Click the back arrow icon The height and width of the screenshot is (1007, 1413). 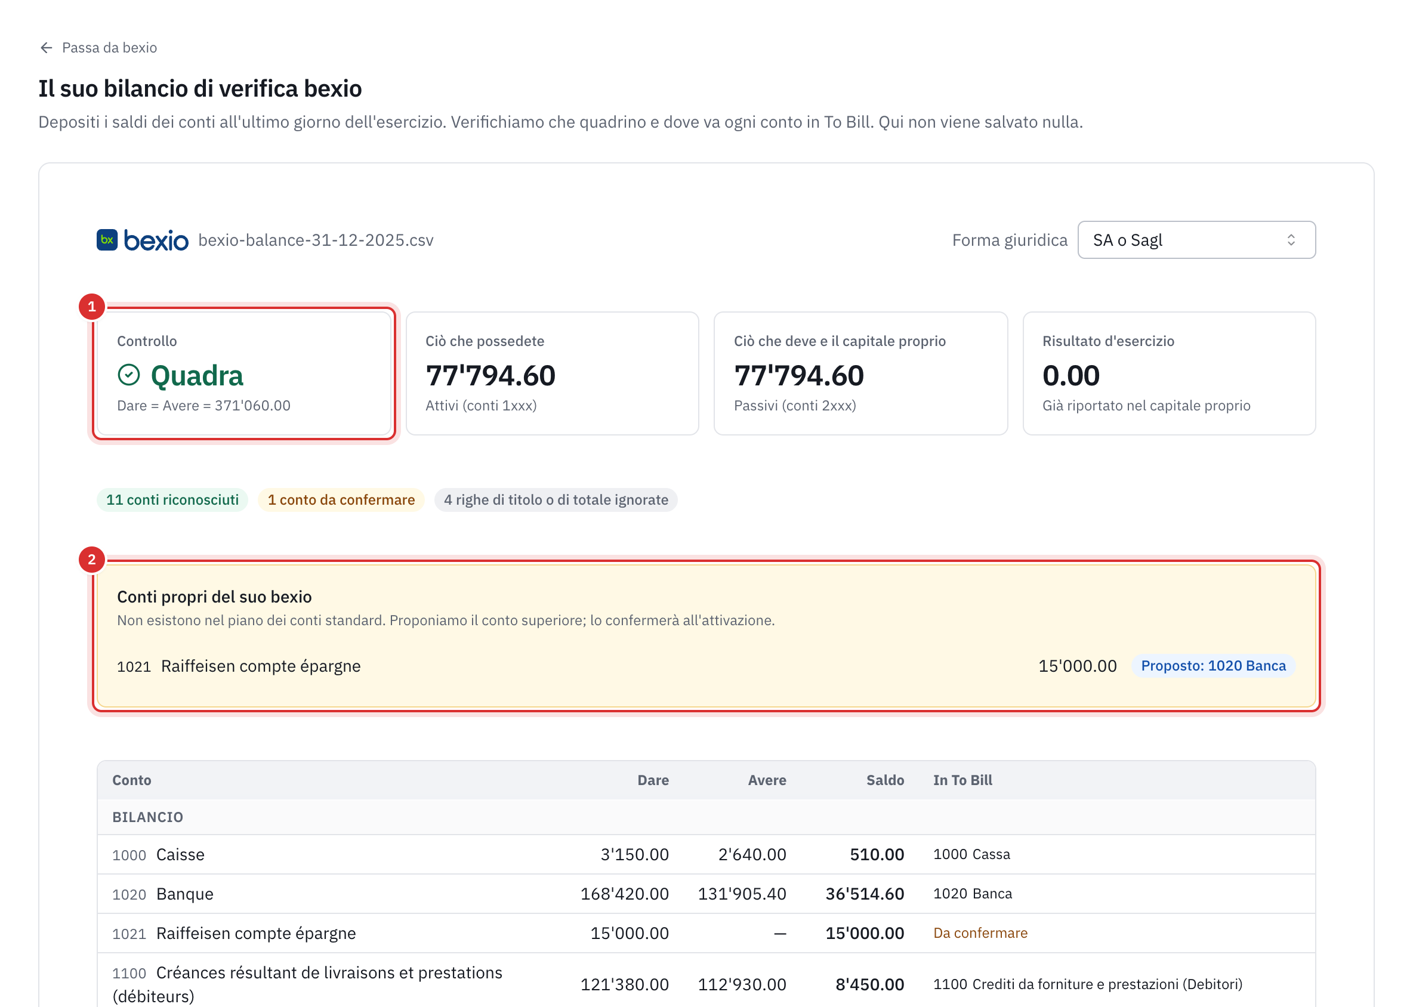click(46, 48)
